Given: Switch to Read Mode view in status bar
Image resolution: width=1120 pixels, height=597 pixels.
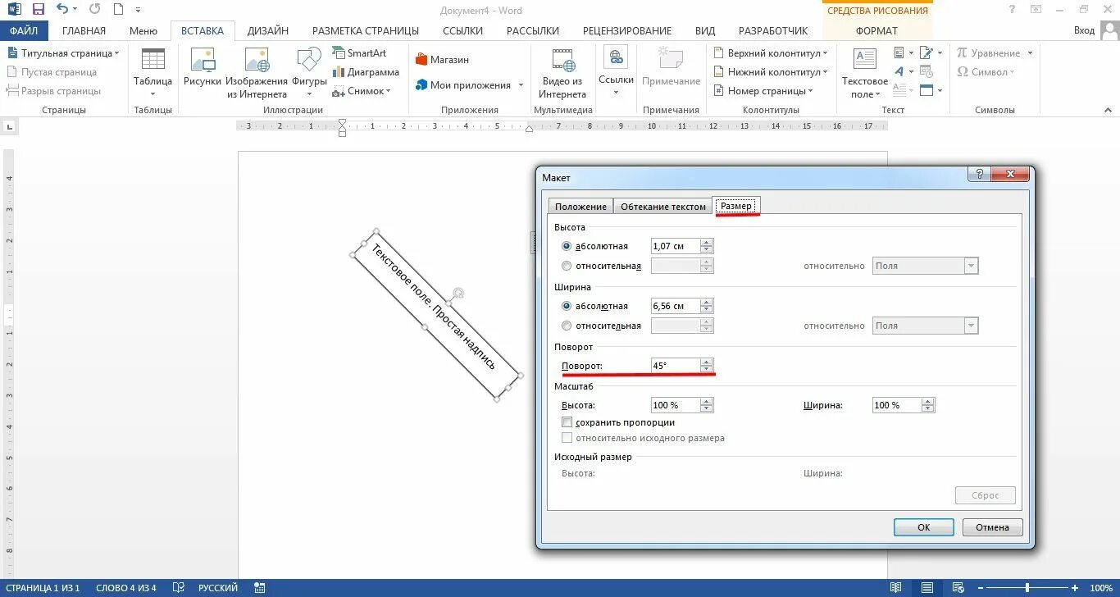Looking at the screenshot, I should click(x=896, y=587).
